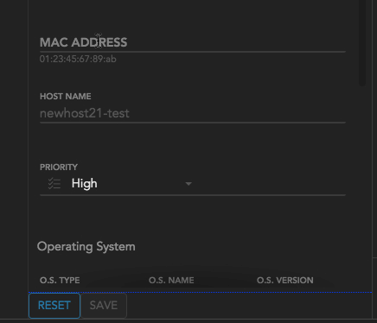Image resolution: width=377 pixels, height=323 pixels.
Task: Click the 01:23:45:67:89:ab example hint text
Action: [x=78, y=59]
